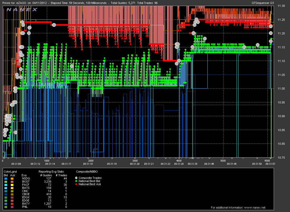Pick the BOST ask color swatch
Screen dimensions: 290x212
12,182
